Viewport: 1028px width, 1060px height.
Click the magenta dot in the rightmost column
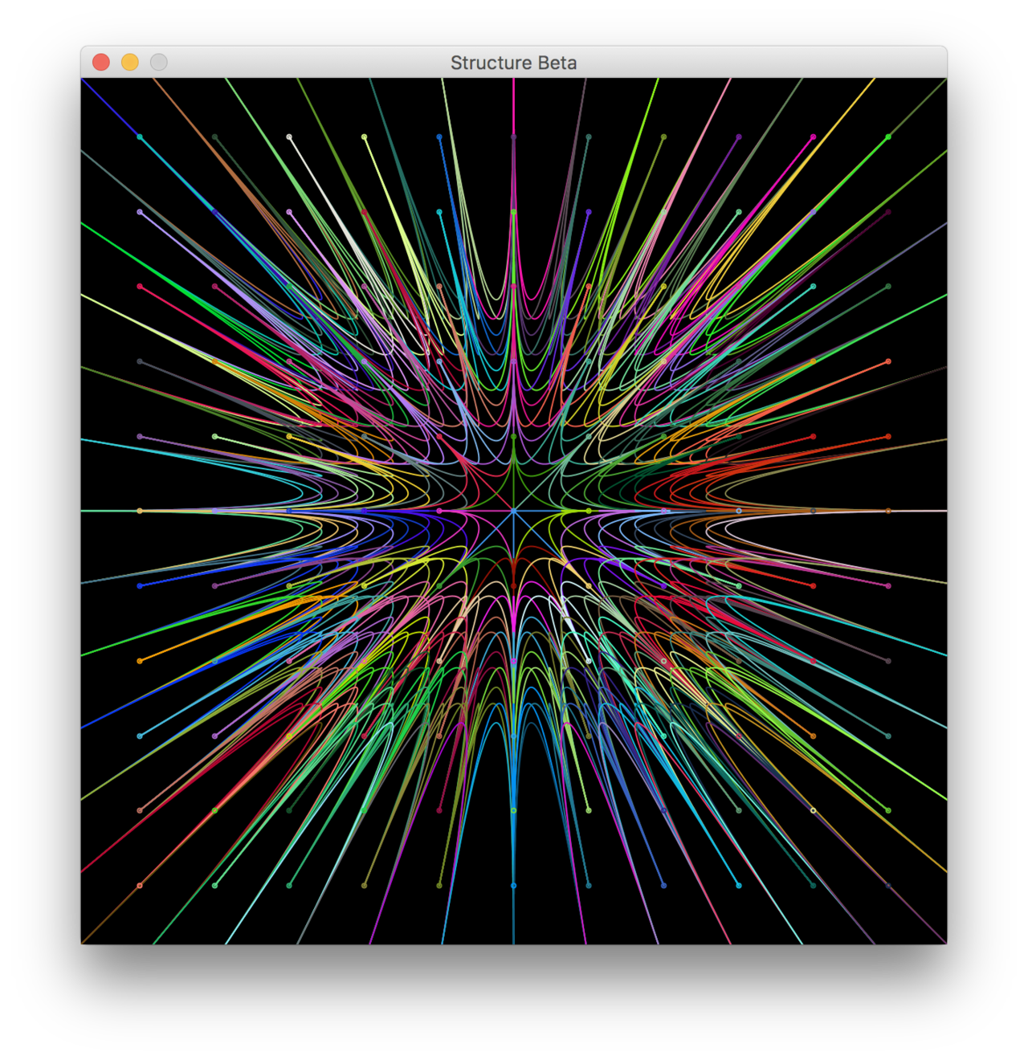(x=888, y=586)
